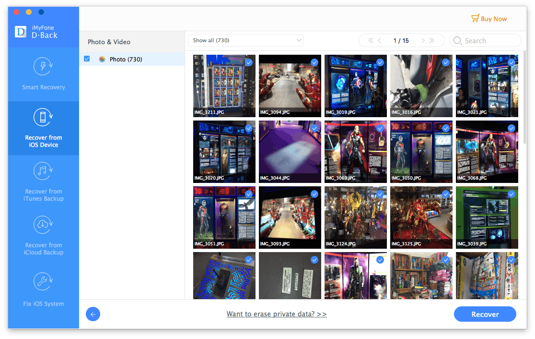Open thumbnail IMG_3051.JPG
The width and height of the screenshot is (535, 339).
coord(224,218)
